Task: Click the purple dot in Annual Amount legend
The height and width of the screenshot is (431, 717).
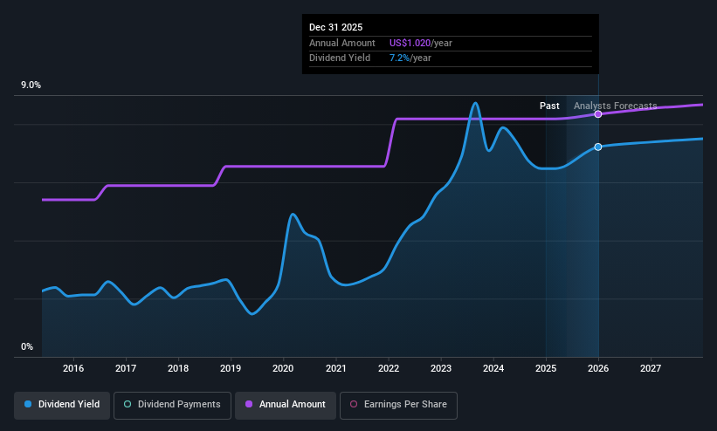Action: (x=249, y=405)
